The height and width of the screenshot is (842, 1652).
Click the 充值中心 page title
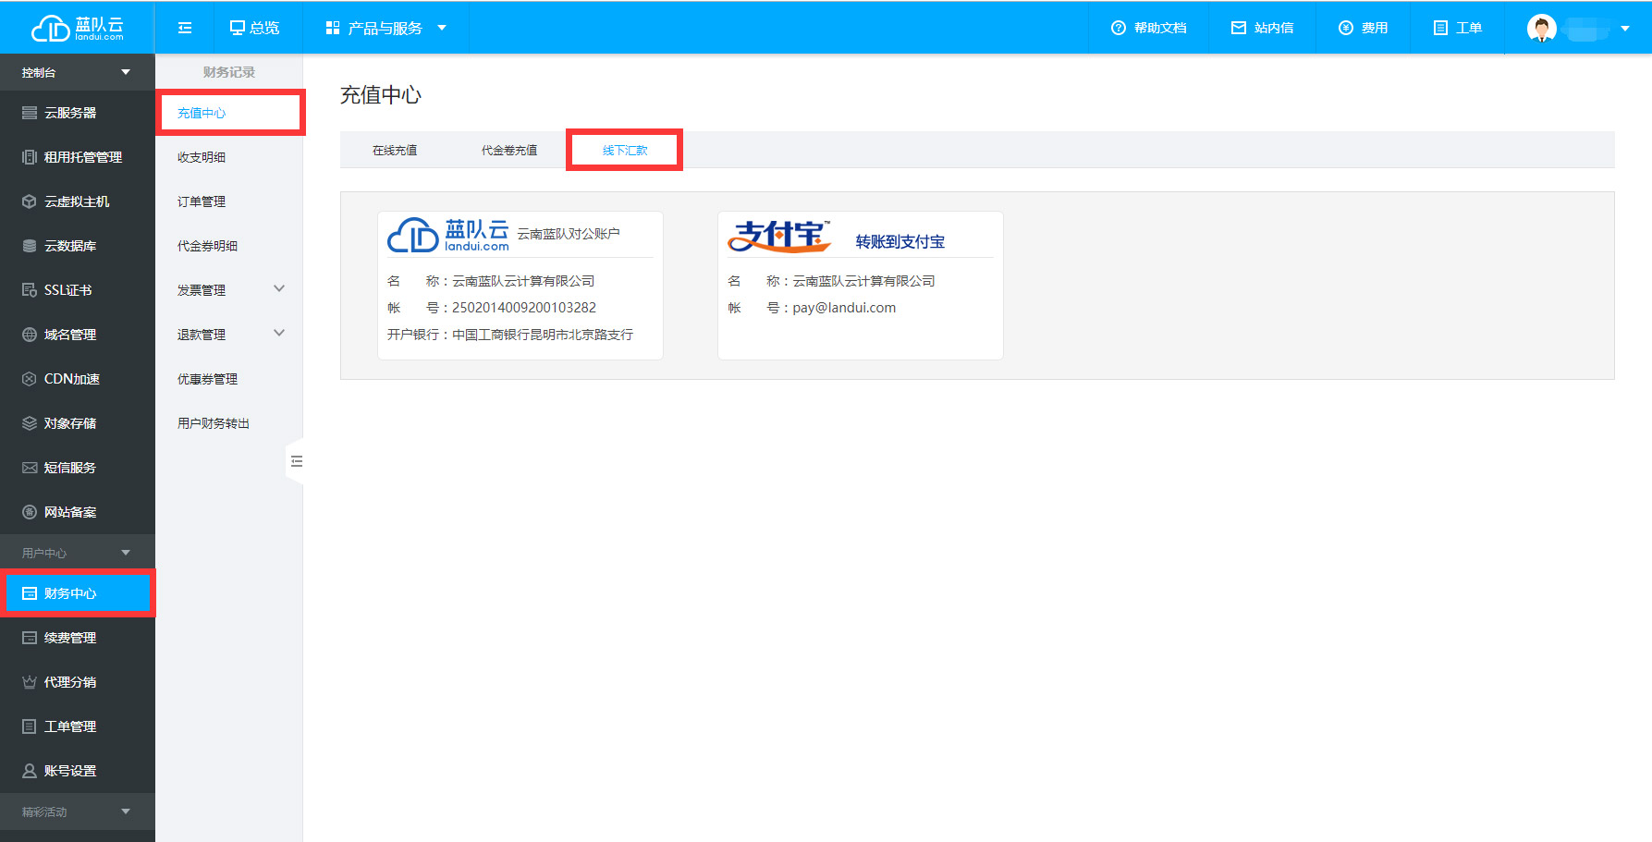coord(381,95)
